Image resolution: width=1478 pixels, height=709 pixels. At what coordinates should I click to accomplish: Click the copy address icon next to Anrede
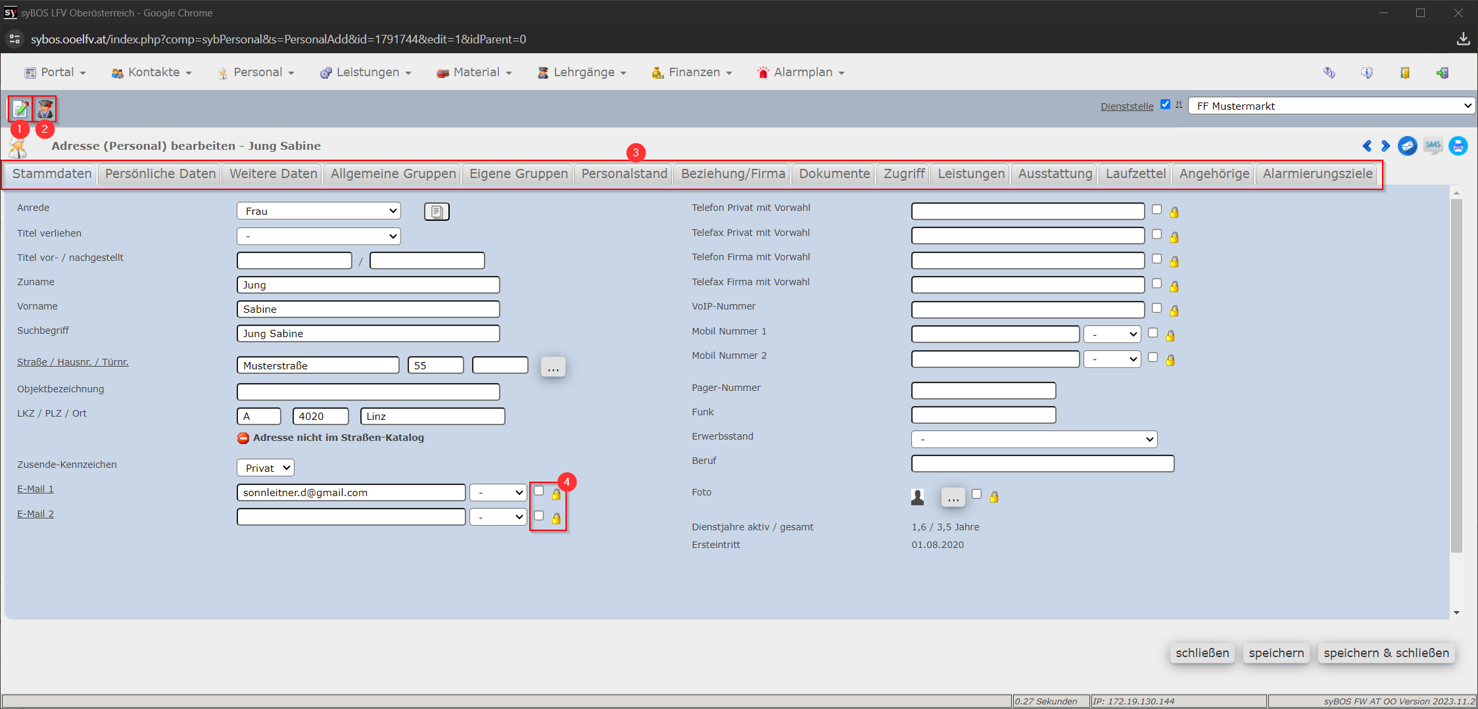tap(437, 212)
